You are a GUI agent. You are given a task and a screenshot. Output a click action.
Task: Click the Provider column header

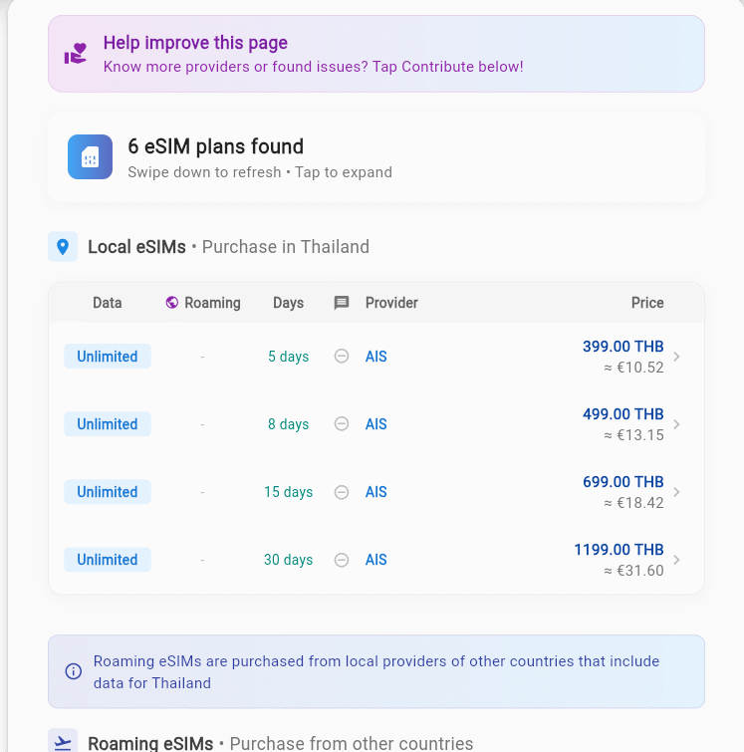pyautogui.click(x=391, y=303)
